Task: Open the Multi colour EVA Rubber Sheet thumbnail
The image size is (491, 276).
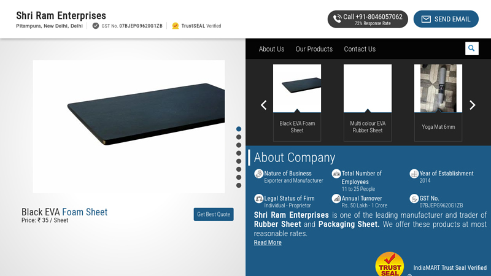Action: [x=368, y=88]
